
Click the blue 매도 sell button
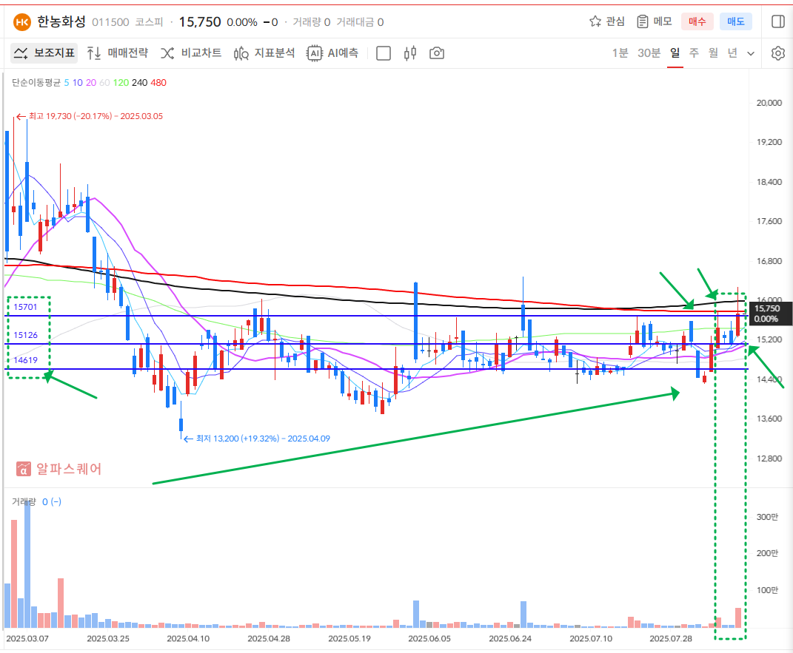click(736, 21)
